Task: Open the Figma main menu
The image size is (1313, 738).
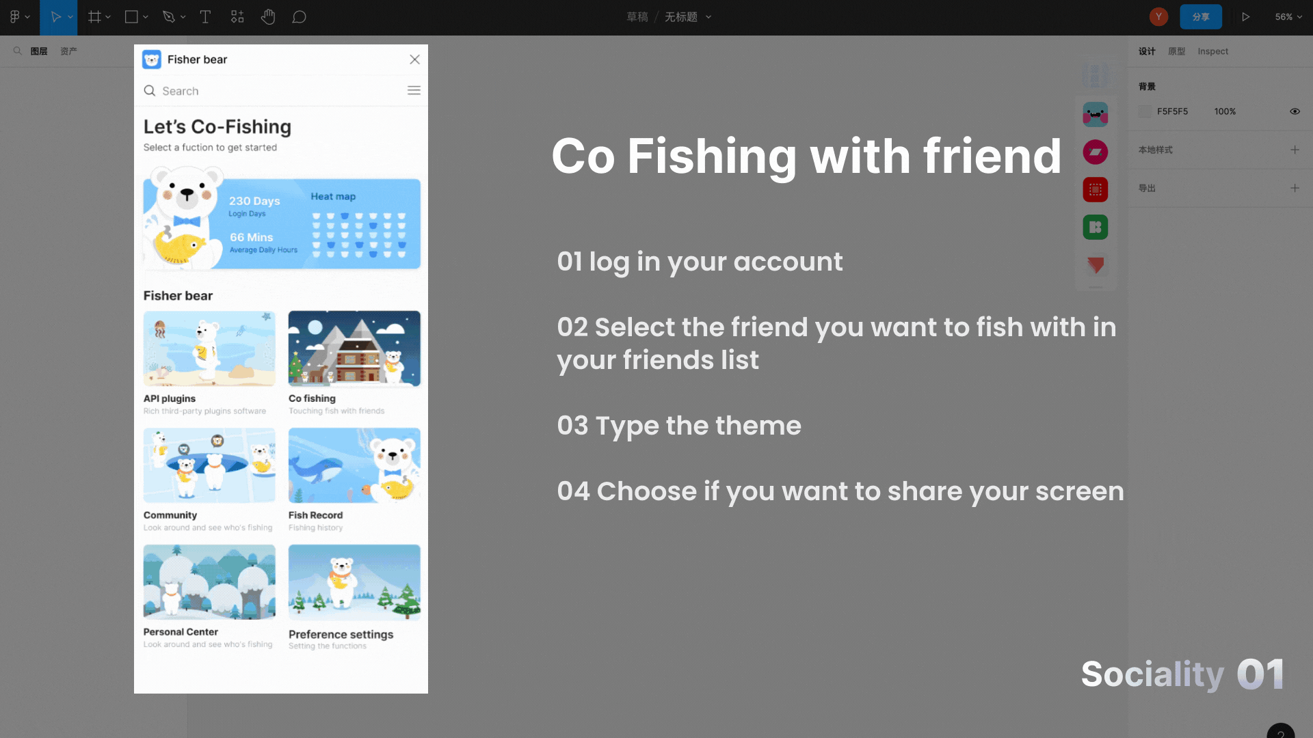Action: click(16, 17)
